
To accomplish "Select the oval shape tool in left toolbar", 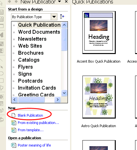I will 2,73.
